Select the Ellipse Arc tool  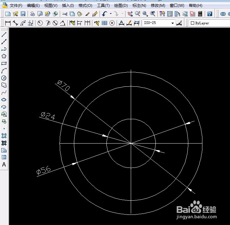[4, 107]
